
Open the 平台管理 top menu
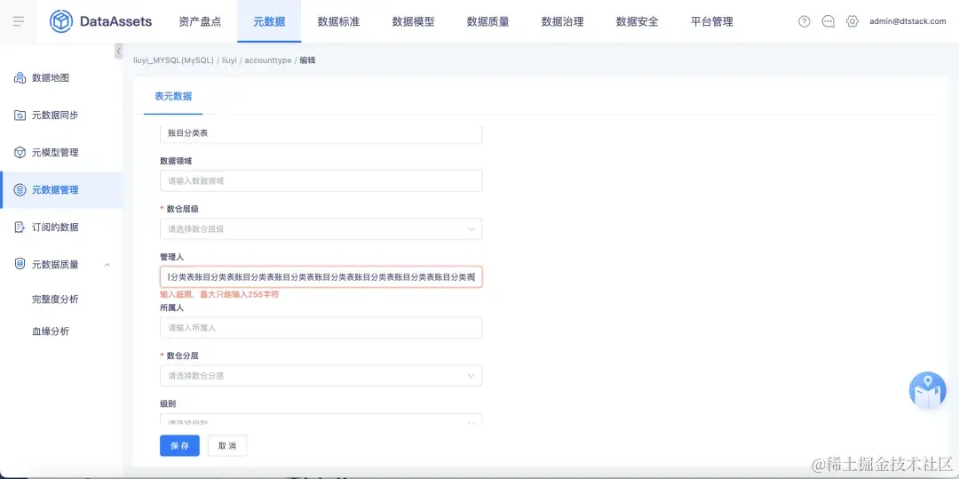tap(712, 21)
